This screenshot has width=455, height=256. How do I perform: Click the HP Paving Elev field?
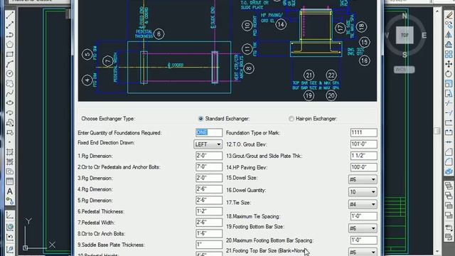(363, 167)
